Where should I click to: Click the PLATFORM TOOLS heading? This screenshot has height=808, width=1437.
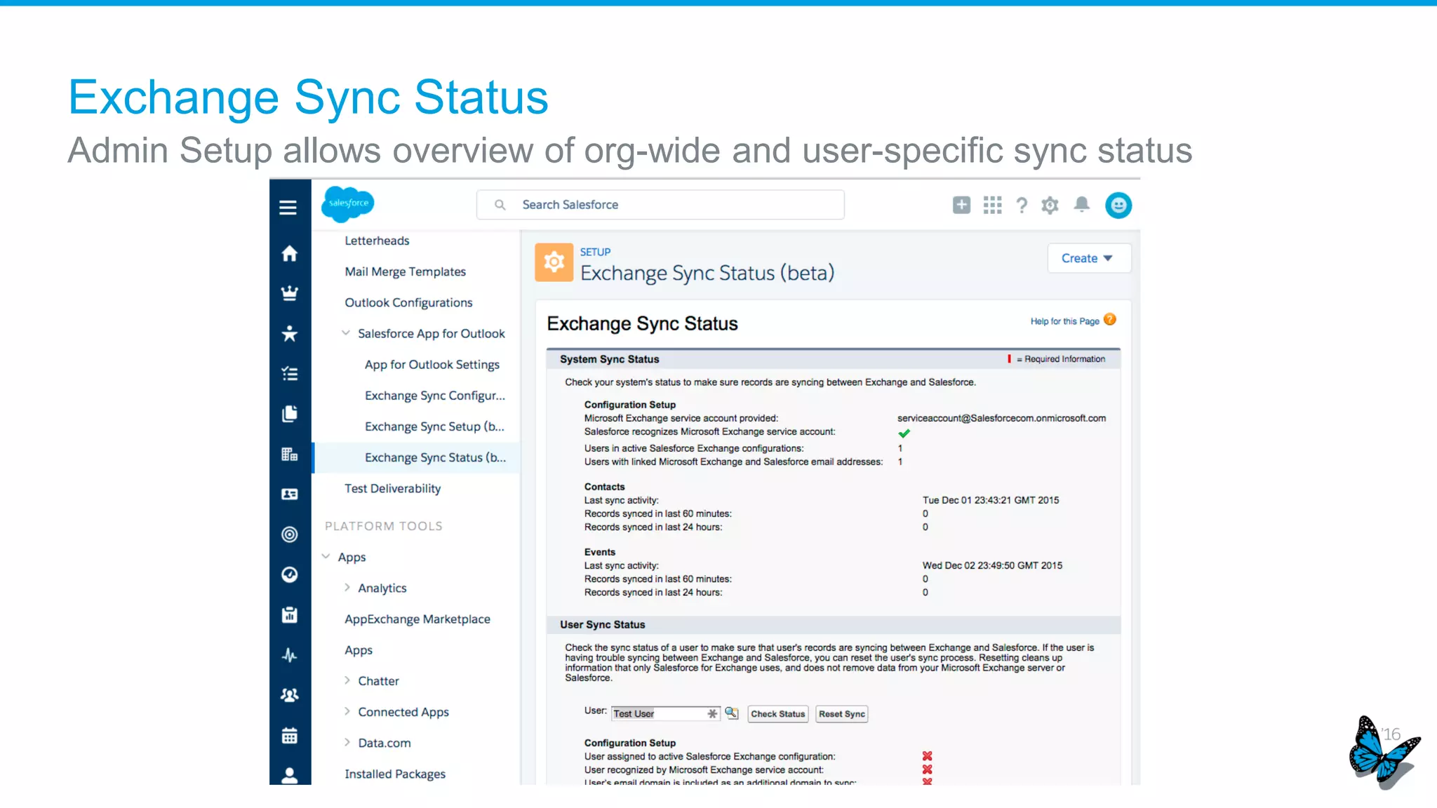383,526
